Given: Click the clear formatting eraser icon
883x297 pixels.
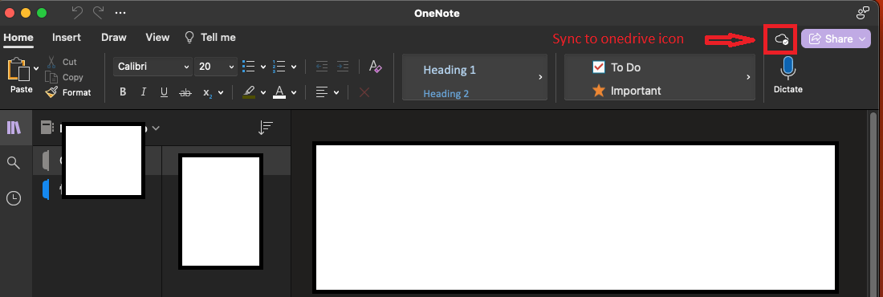Looking at the screenshot, I should coord(375,67).
